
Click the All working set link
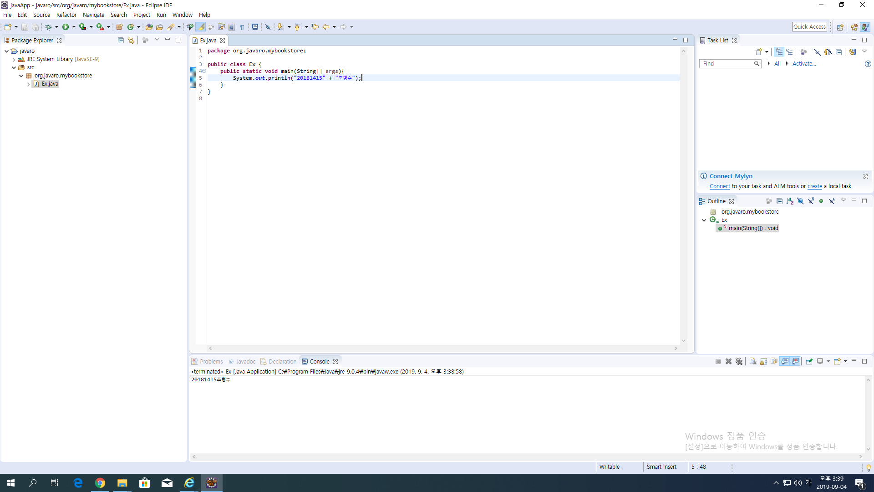coord(777,64)
